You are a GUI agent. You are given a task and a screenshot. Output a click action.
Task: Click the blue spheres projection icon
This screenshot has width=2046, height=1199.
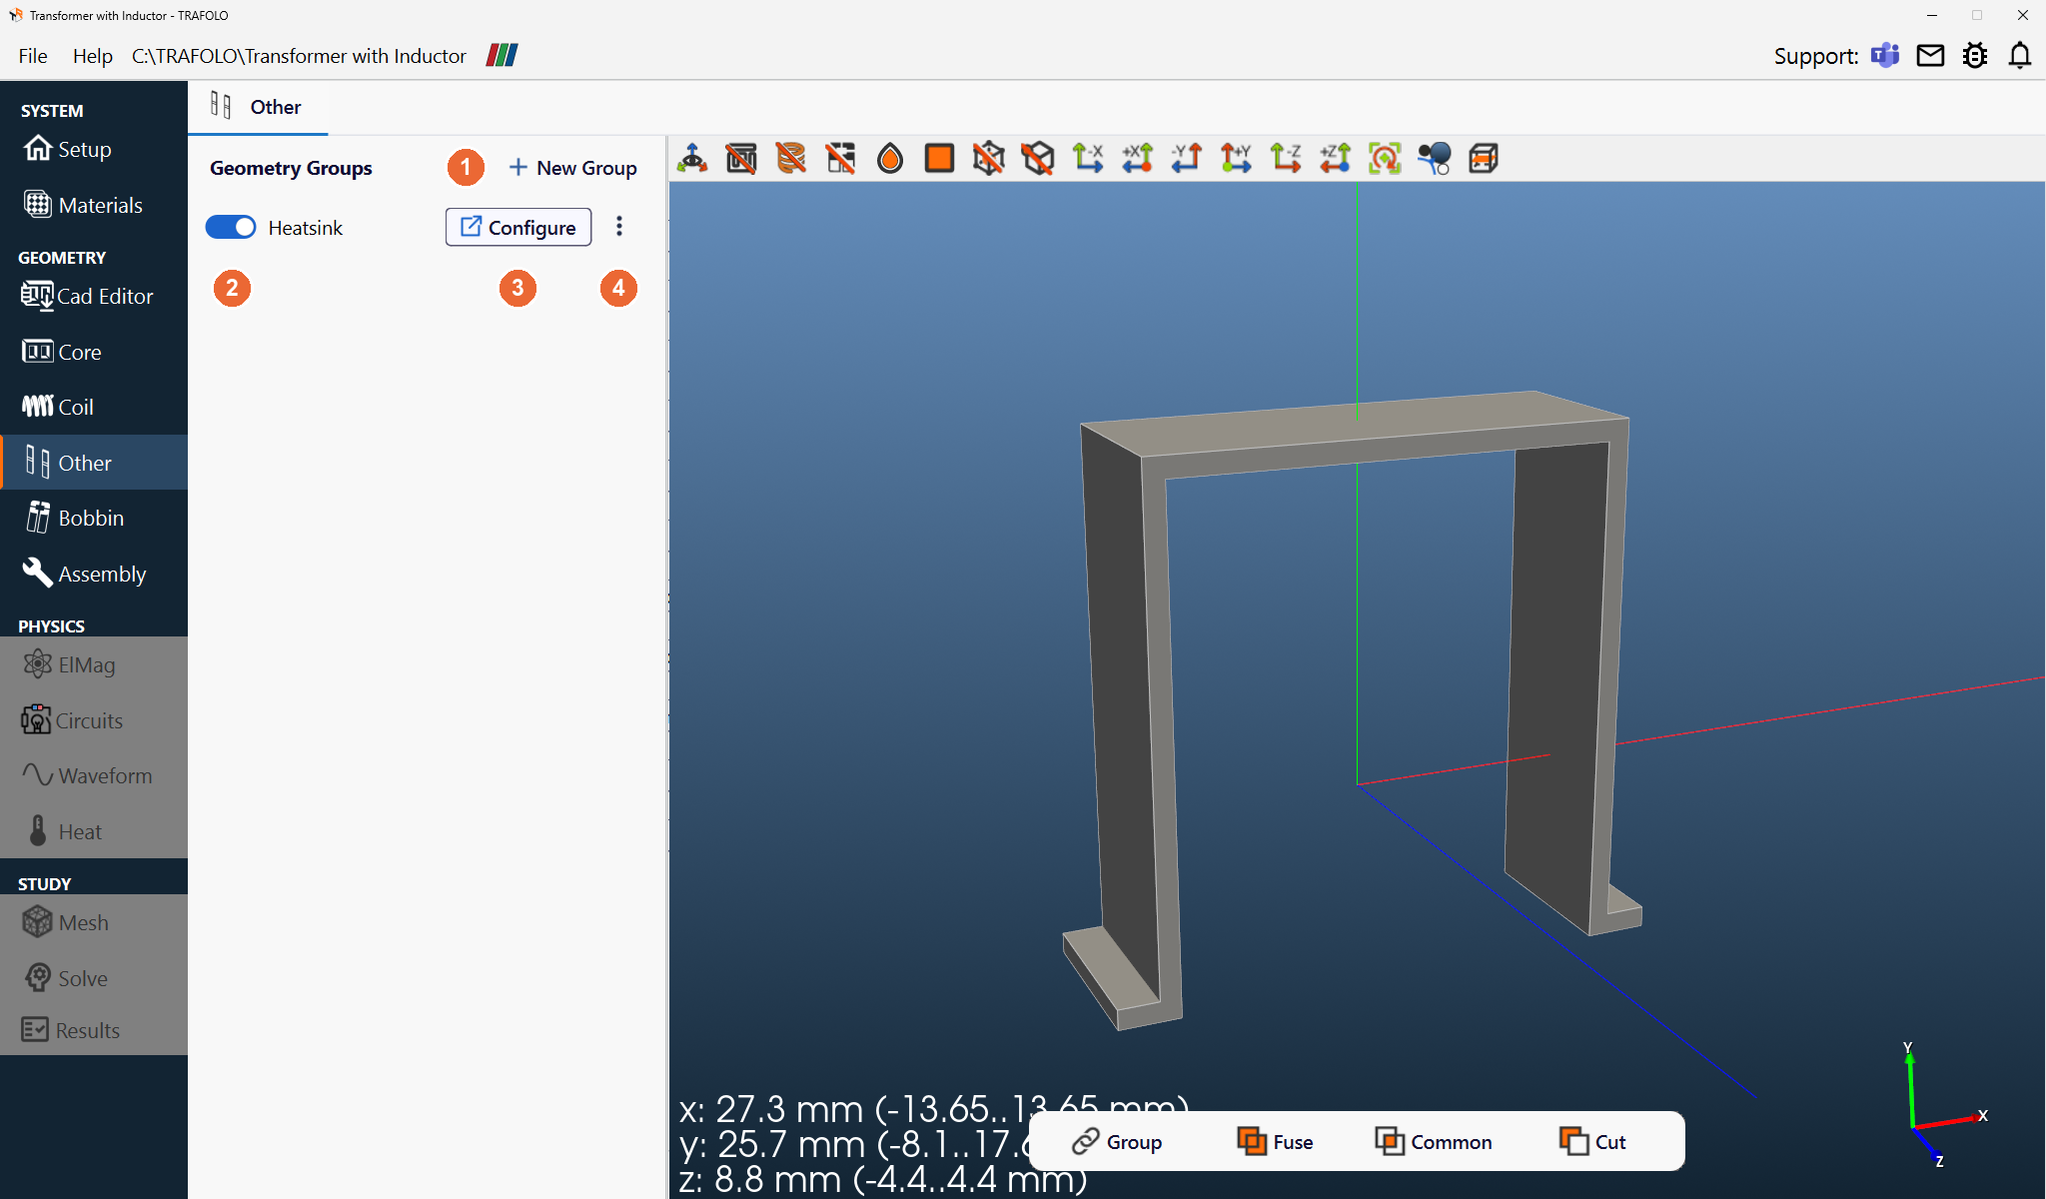click(x=1434, y=158)
